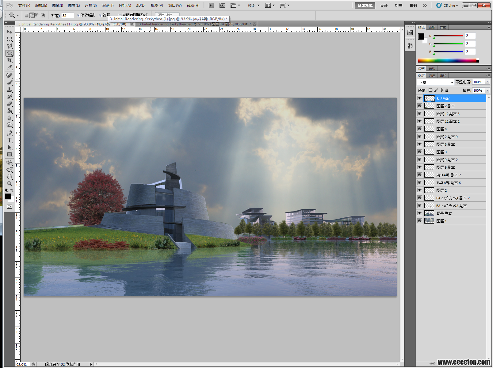The width and height of the screenshot is (493, 368).
Task: Switch to the 色板 swatches tab
Action: [x=432, y=27]
